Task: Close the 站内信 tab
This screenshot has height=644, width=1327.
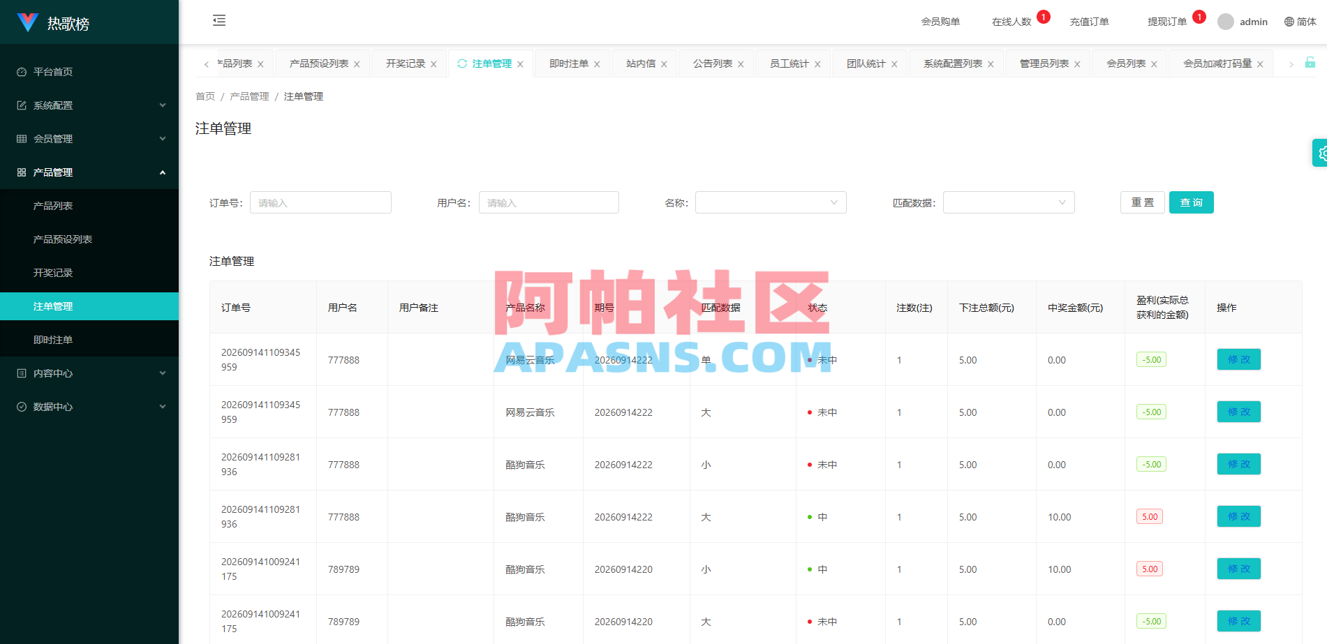Action: tap(664, 64)
